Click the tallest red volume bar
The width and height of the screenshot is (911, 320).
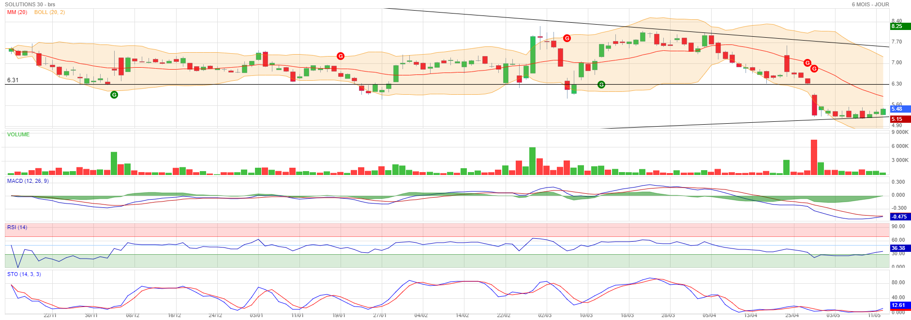[814, 157]
